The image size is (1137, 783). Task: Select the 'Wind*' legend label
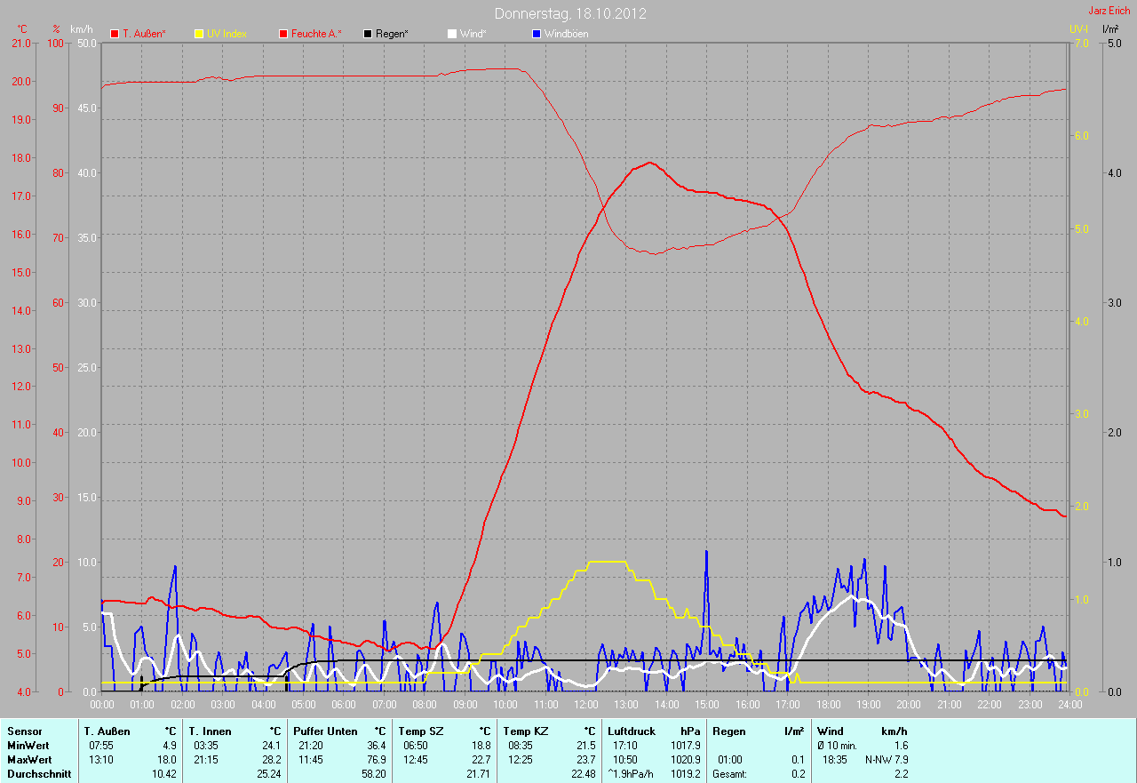[473, 34]
